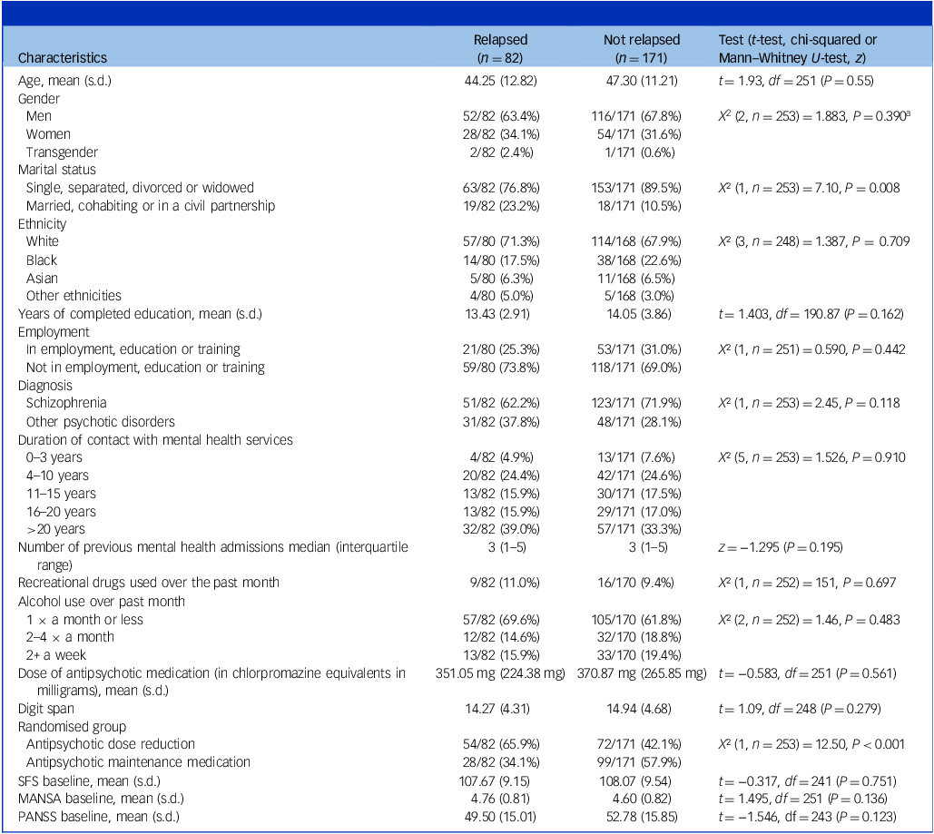Select the 'Relapsed (n = 82)' column header
The image size is (934, 834).
[500, 49]
